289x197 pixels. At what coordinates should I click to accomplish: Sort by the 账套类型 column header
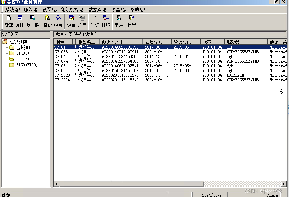coord(88,42)
